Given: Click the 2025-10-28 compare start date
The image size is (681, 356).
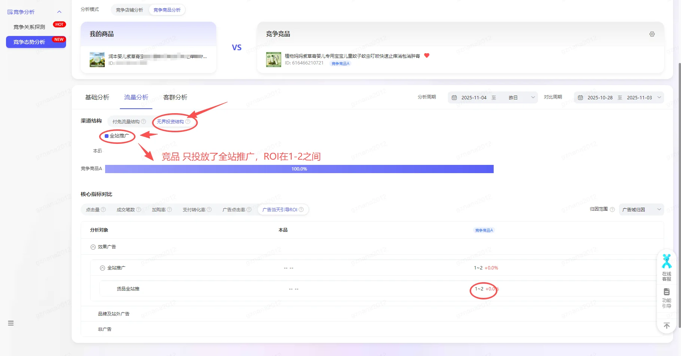Looking at the screenshot, I should (600, 97).
